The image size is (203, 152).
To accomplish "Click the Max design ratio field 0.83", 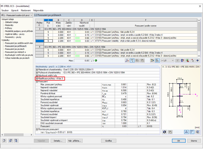I will pos(82,61).
